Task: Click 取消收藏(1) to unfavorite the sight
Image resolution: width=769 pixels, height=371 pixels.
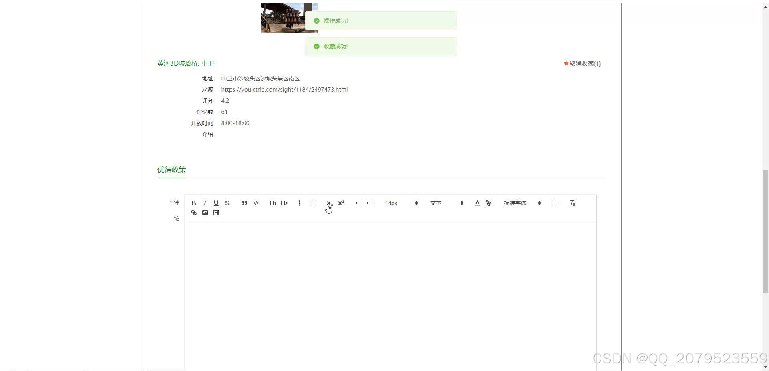Action: (x=582, y=63)
